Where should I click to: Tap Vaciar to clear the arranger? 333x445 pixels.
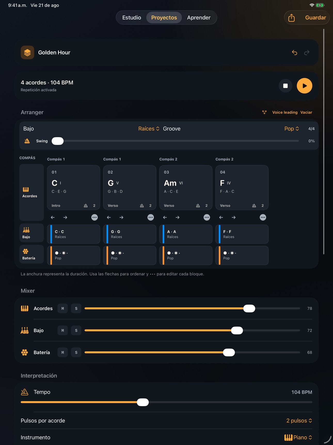click(306, 112)
